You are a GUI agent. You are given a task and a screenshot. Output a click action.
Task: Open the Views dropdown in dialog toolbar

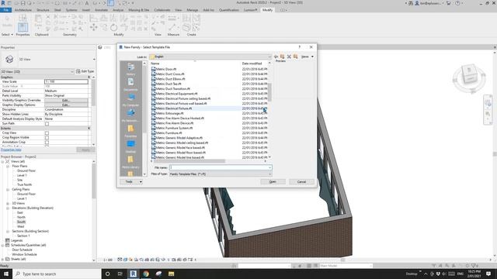click(308, 57)
